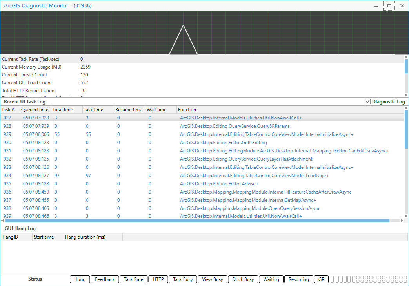Click the HTTP status indicator
This screenshot has height=286, width=409.
pos(158,279)
